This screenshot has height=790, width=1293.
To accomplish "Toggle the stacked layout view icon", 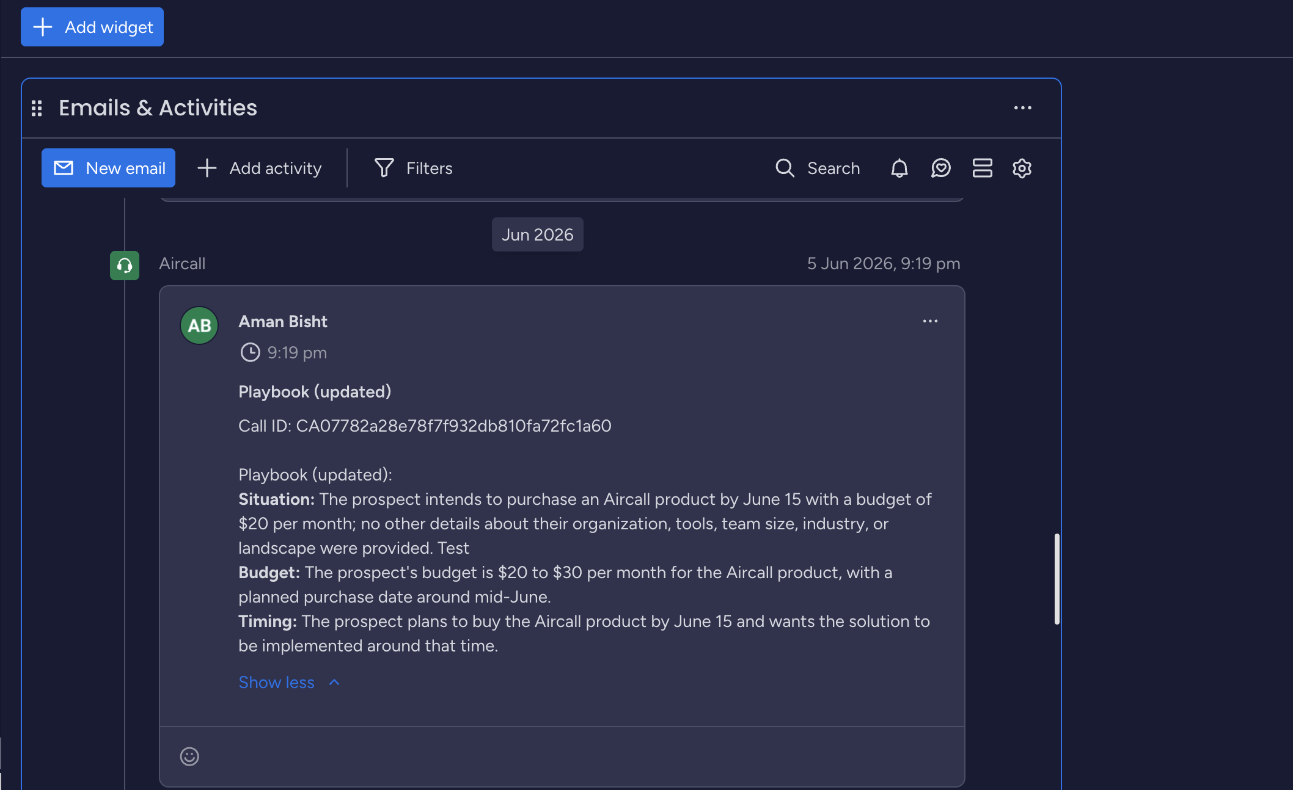I will (982, 168).
